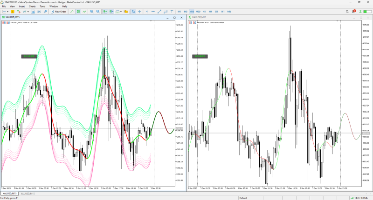Viewport: 373px width, 200px height.
Task: Select the H1 timeframe
Action: (x=204, y=11)
